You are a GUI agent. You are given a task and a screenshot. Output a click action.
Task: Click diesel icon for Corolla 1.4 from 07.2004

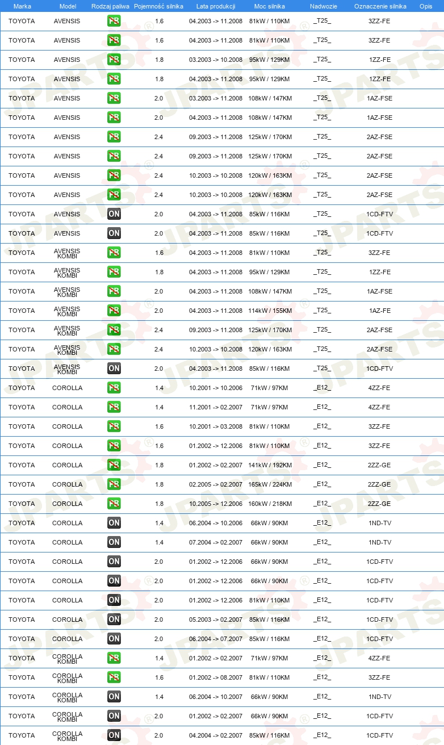[x=114, y=542]
